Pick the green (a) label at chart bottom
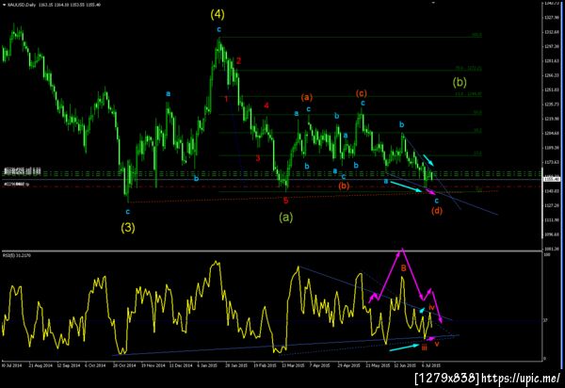This screenshot has width=565, height=388. tap(285, 217)
